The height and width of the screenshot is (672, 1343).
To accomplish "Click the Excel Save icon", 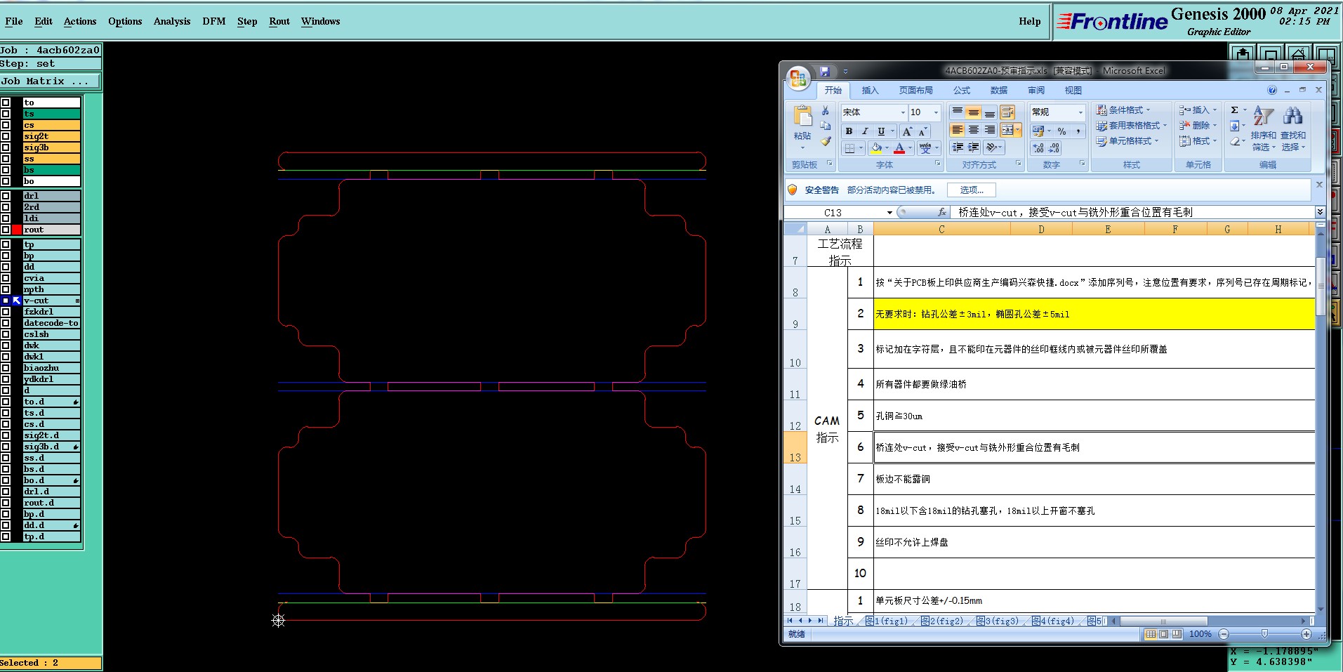I will [x=825, y=71].
